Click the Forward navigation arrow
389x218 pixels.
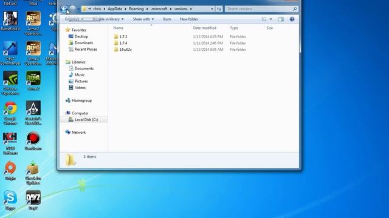(x=72, y=9)
